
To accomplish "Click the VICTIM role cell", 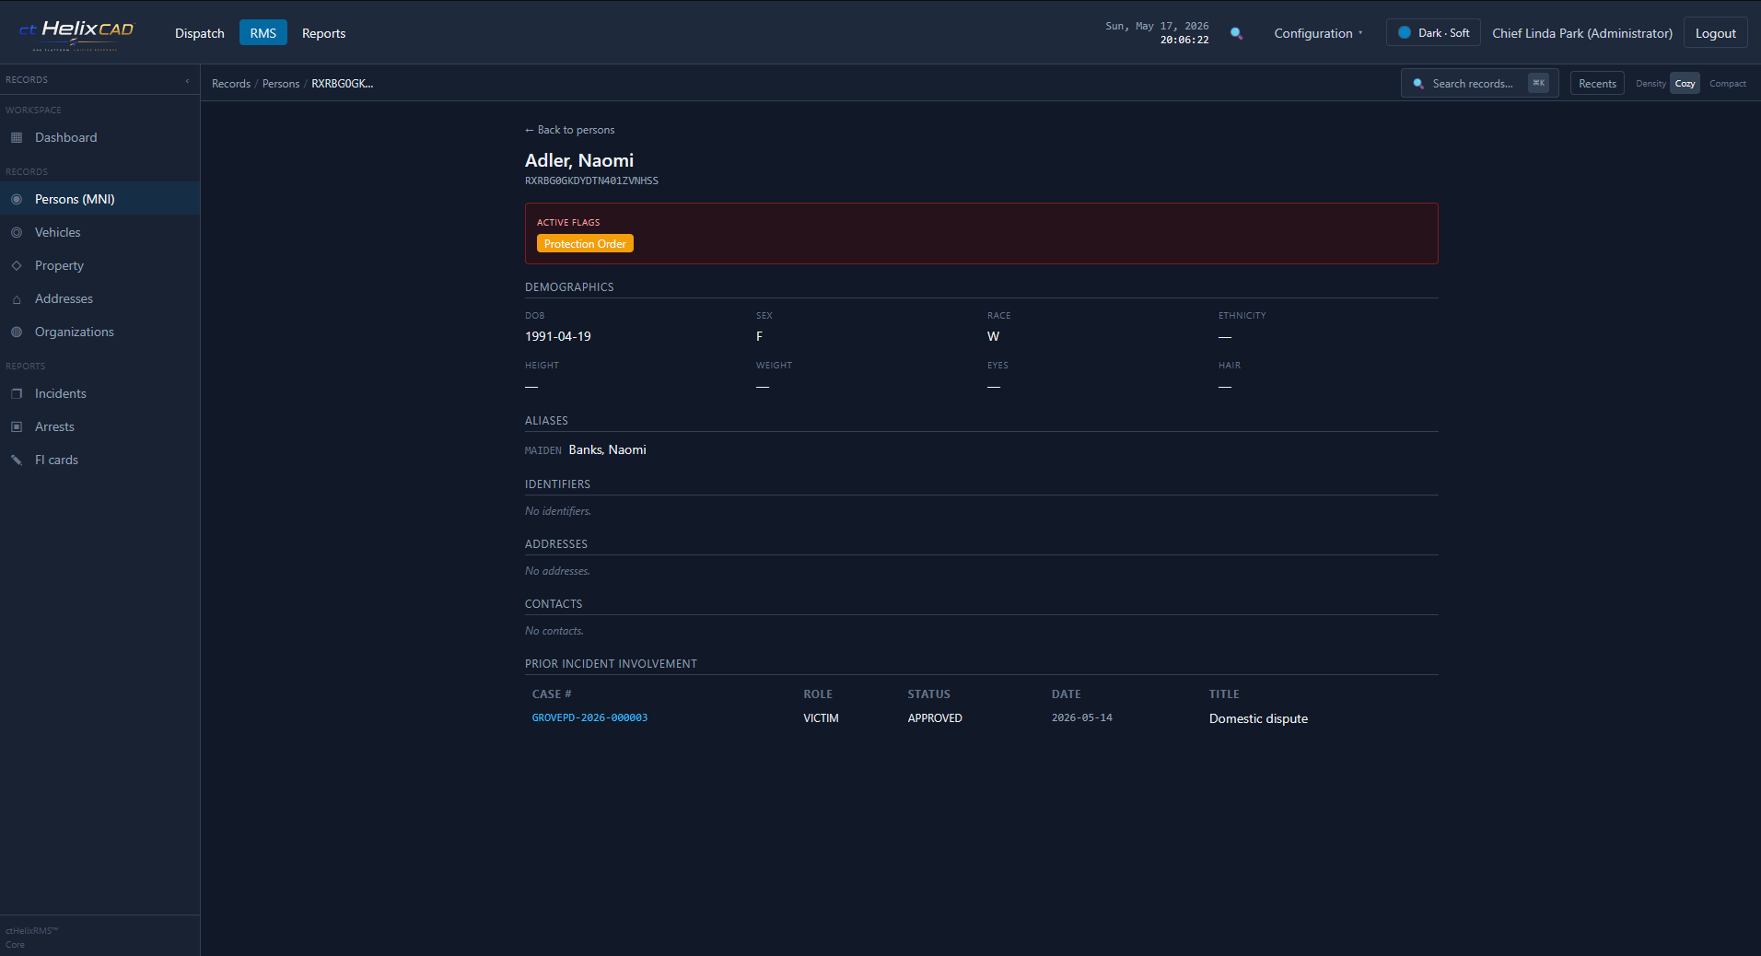I will [x=821, y=718].
